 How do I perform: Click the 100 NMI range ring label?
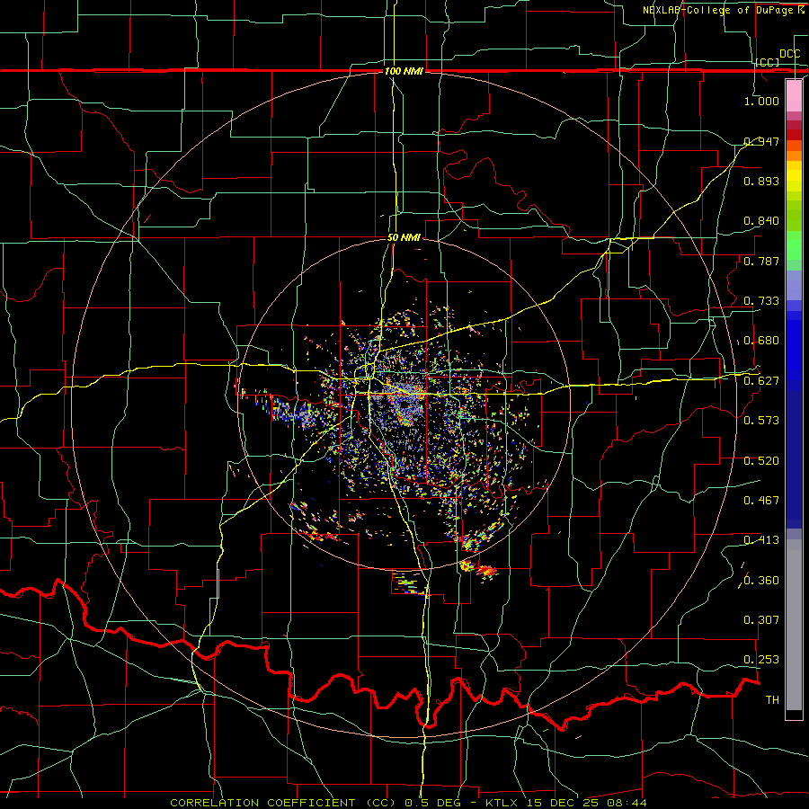tap(404, 71)
